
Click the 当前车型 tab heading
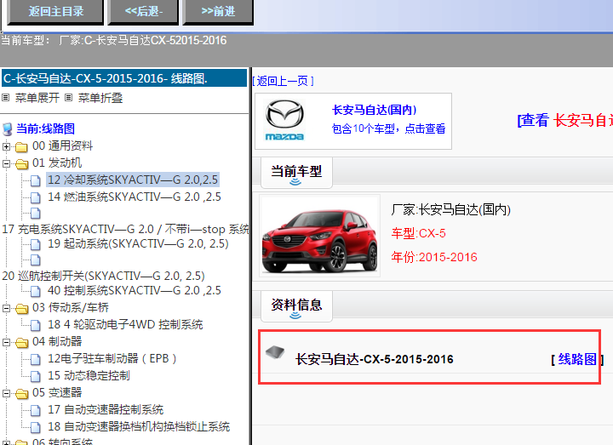click(296, 172)
